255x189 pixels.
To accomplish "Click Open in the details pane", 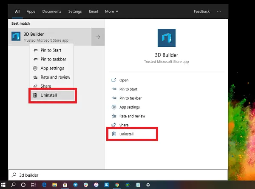I will pyautogui.click(x=124, y=80).
